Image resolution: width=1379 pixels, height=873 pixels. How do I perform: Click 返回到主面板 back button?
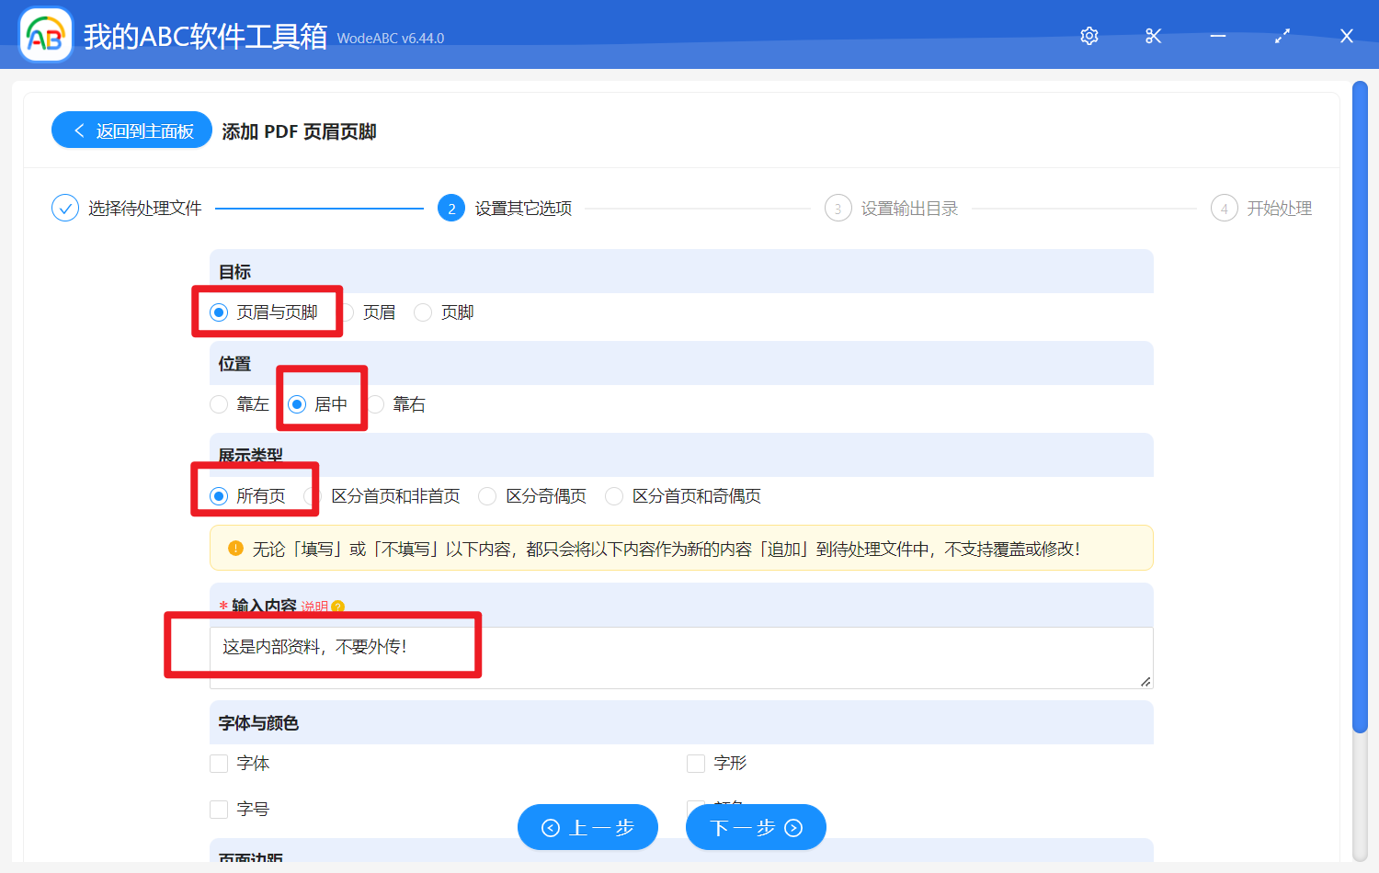[132, 130]
